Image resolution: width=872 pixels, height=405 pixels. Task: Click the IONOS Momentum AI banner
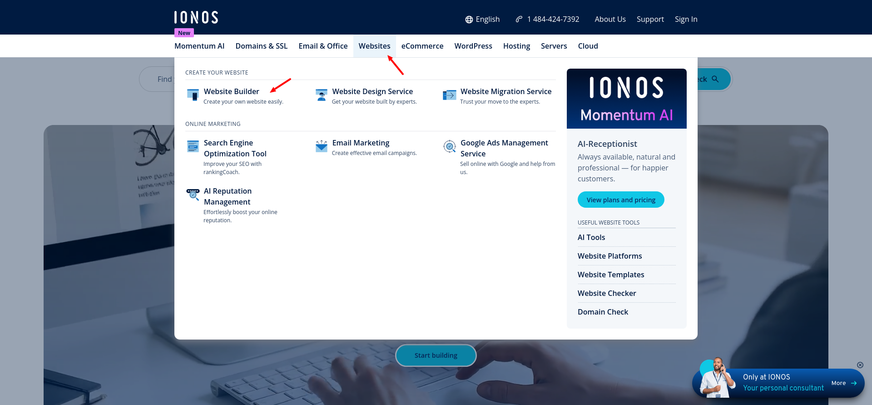[627, 99]
